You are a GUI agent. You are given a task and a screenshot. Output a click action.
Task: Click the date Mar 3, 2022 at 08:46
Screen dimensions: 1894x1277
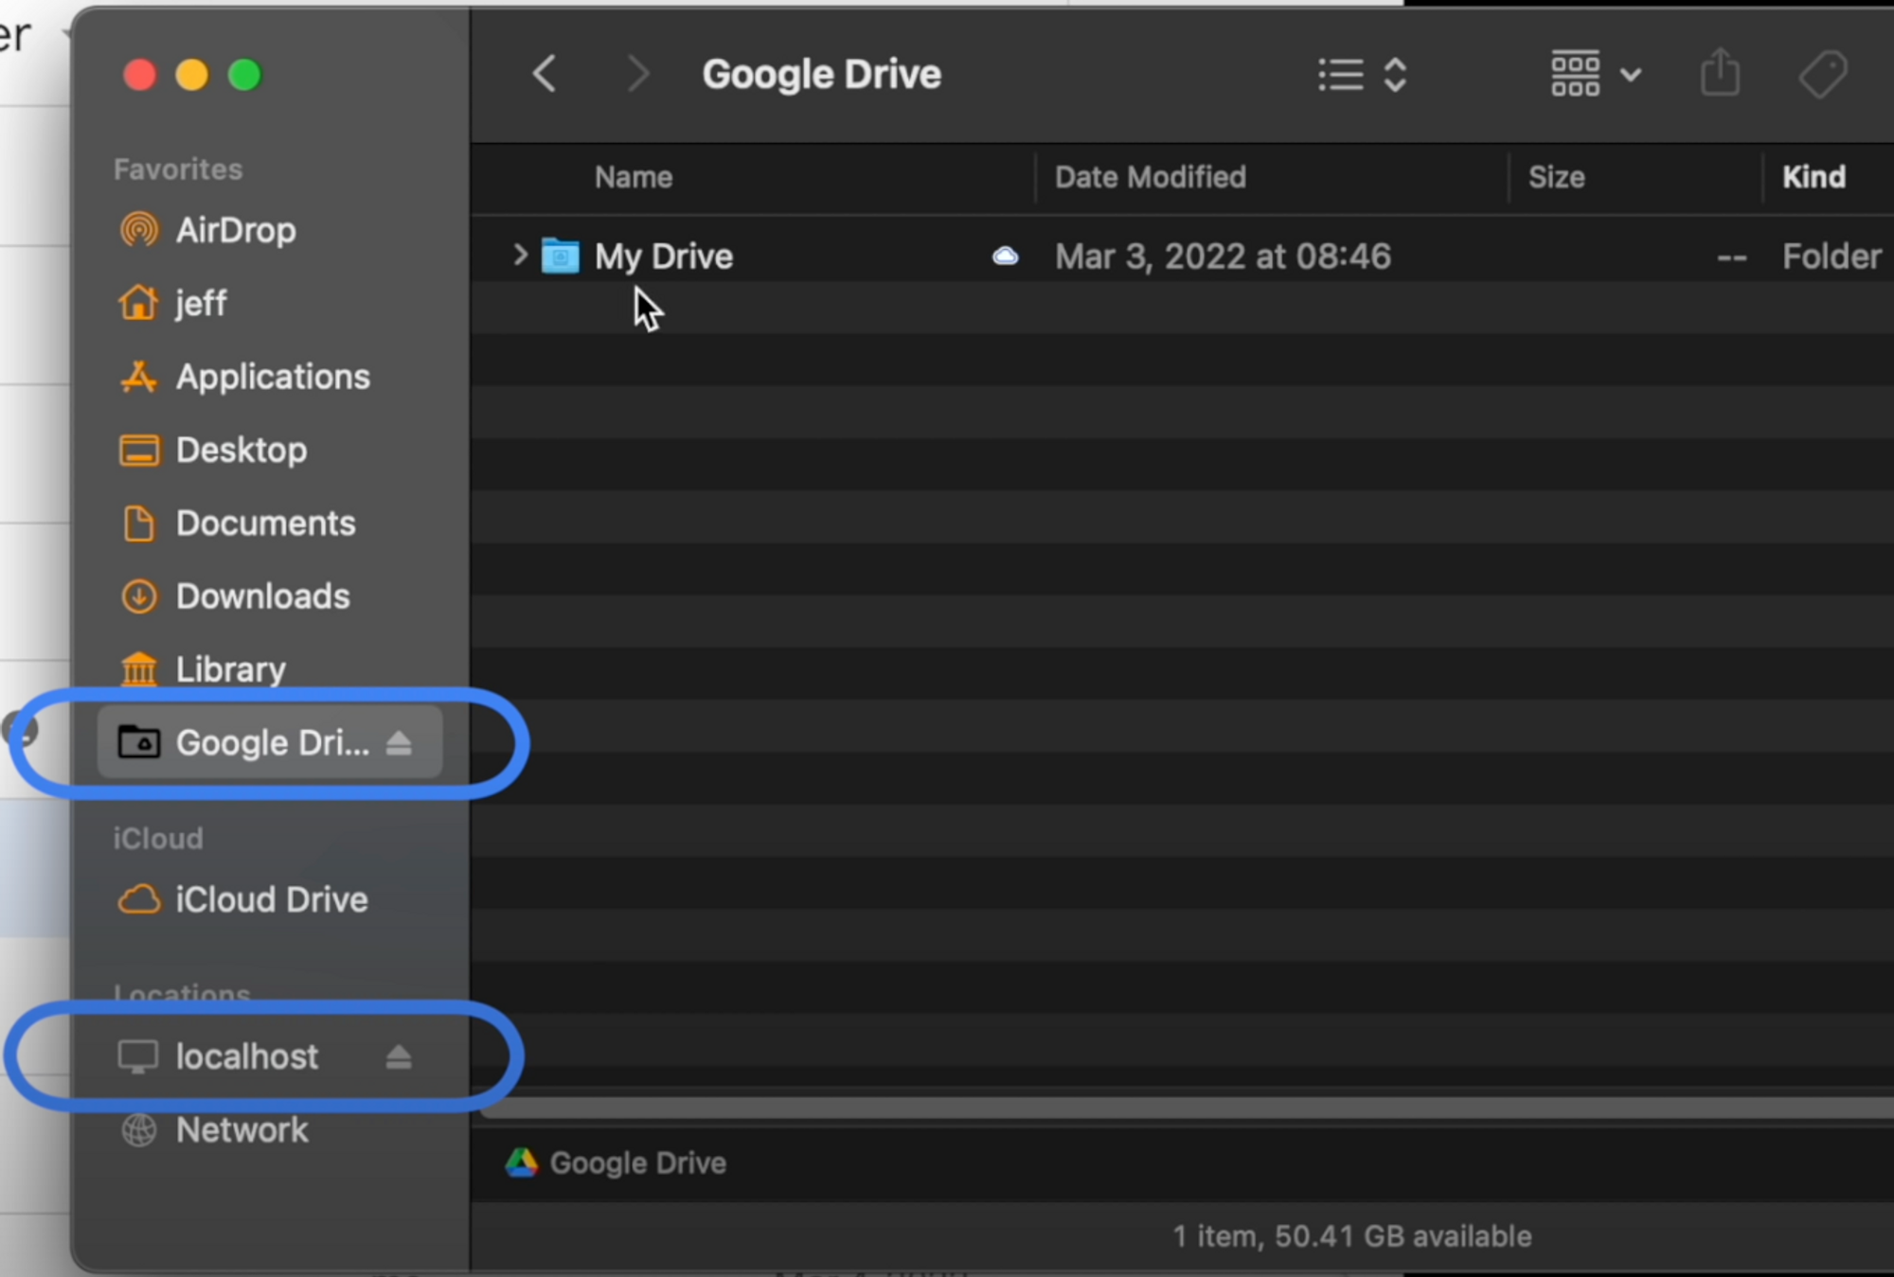tap(1223, 257)
